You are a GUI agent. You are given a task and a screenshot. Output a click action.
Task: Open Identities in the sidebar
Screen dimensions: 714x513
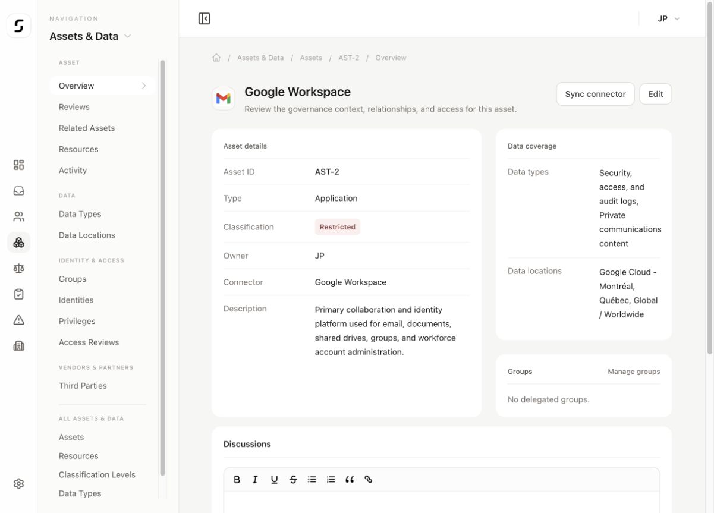[76, 300]
